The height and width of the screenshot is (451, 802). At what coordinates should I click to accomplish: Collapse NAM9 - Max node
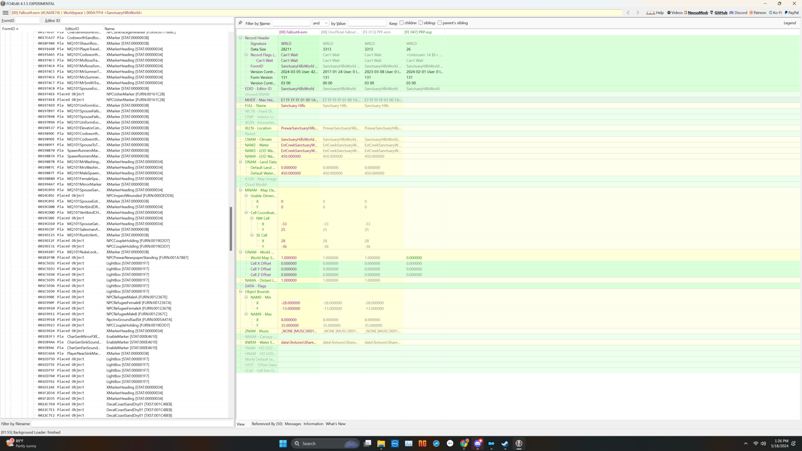click(246, 314)
